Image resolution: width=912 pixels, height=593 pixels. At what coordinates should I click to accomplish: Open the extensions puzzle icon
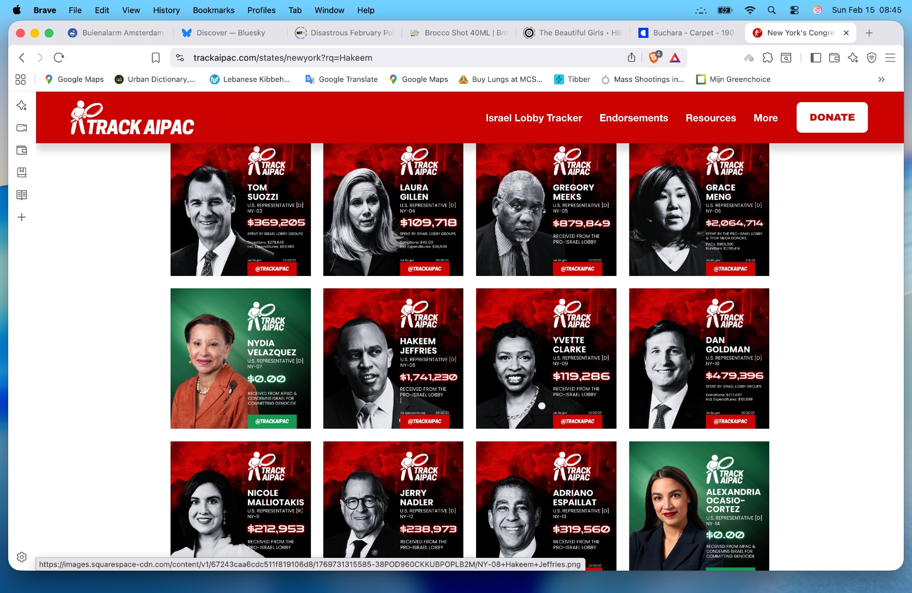pos(767,57)
